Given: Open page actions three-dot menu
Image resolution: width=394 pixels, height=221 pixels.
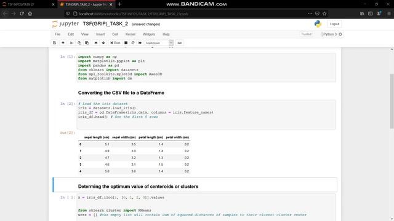Looking at the screenshot, I should pyautogui.click(x=310, y=14).
